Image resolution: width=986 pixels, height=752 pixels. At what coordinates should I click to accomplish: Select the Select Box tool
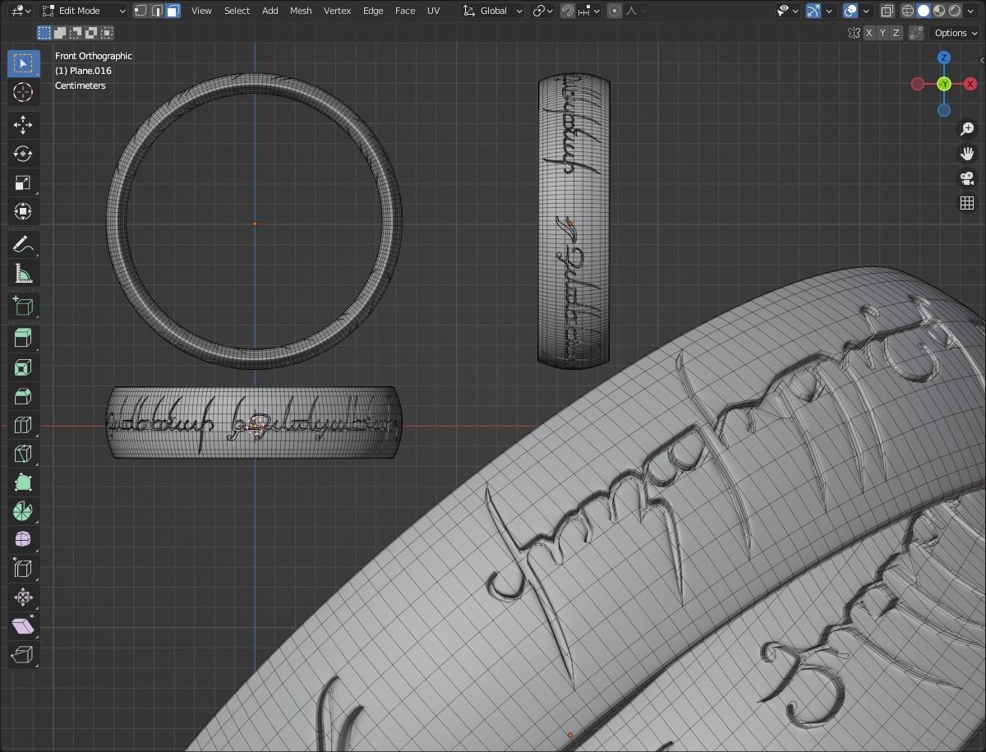tap(23, 63)
